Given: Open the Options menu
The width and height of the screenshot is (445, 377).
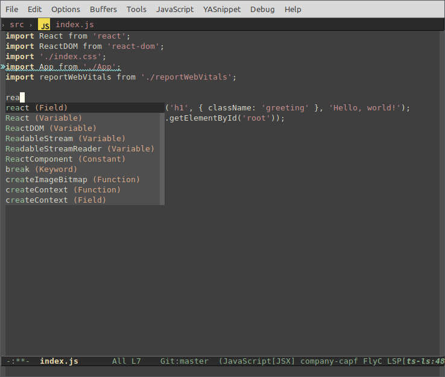Looking at the screenshot, I should tap(66, 9).
